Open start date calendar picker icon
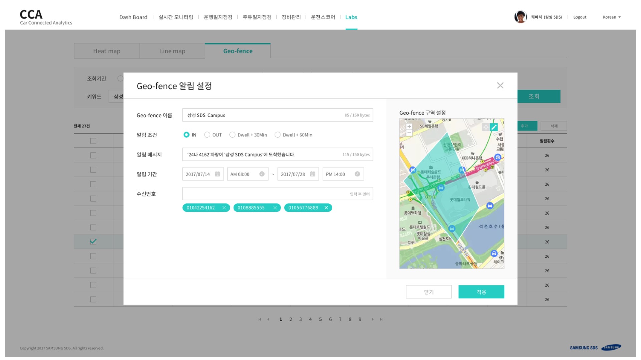 pos(217,174)
